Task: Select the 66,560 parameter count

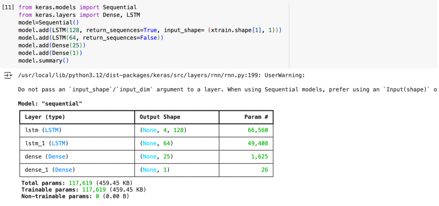Action: click(258, 130)
